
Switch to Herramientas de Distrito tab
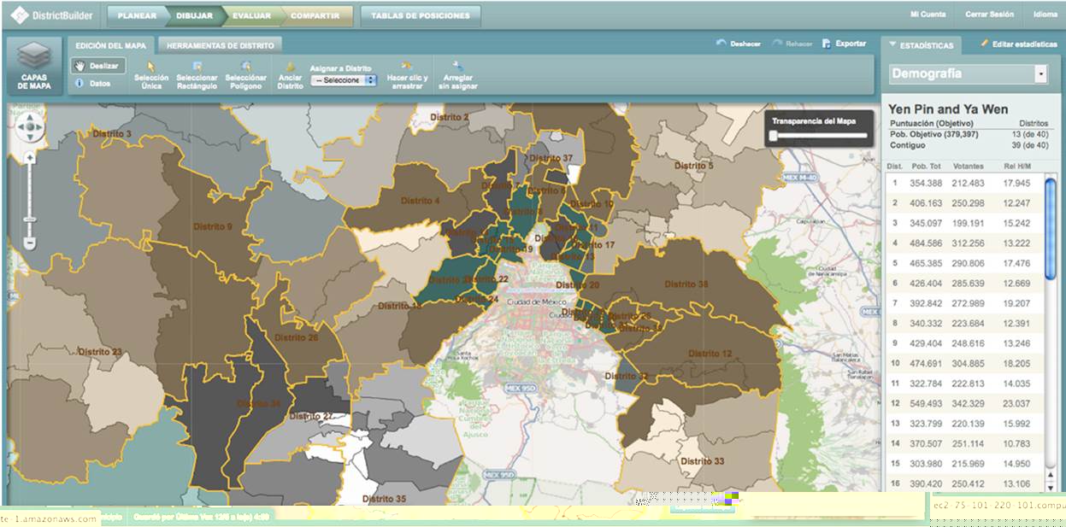[x=220, y=45]
